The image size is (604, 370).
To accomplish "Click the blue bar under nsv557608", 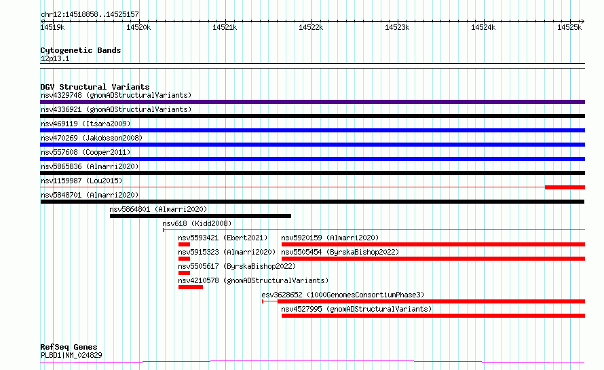I will pyautogui.click(x=312, y=159).
